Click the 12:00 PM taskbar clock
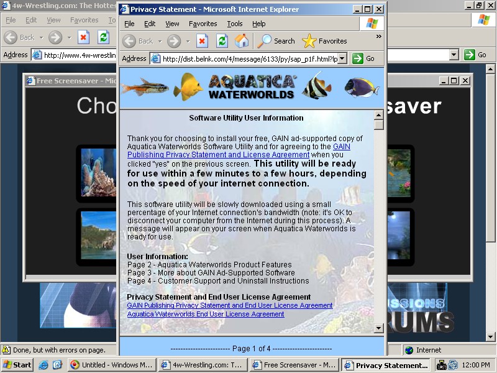The width and height of the screenshot is (497, 373). pos(476,366)
